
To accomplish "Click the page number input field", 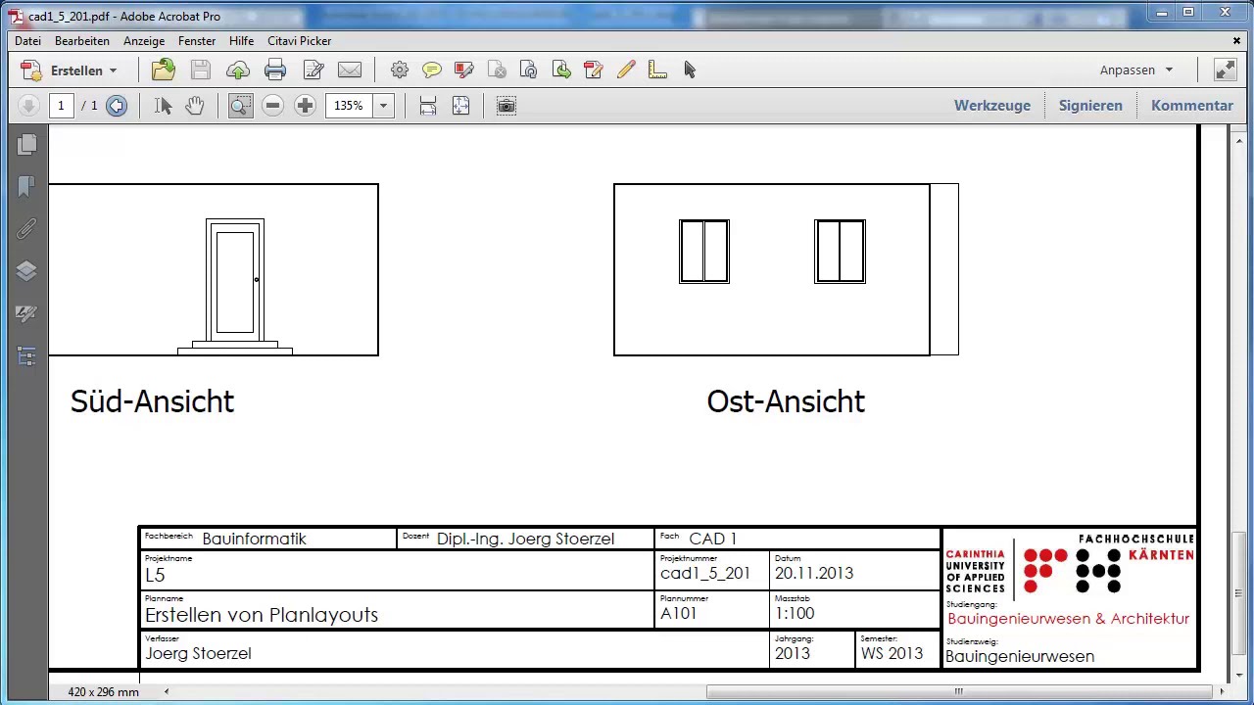I will pos(61,106).
